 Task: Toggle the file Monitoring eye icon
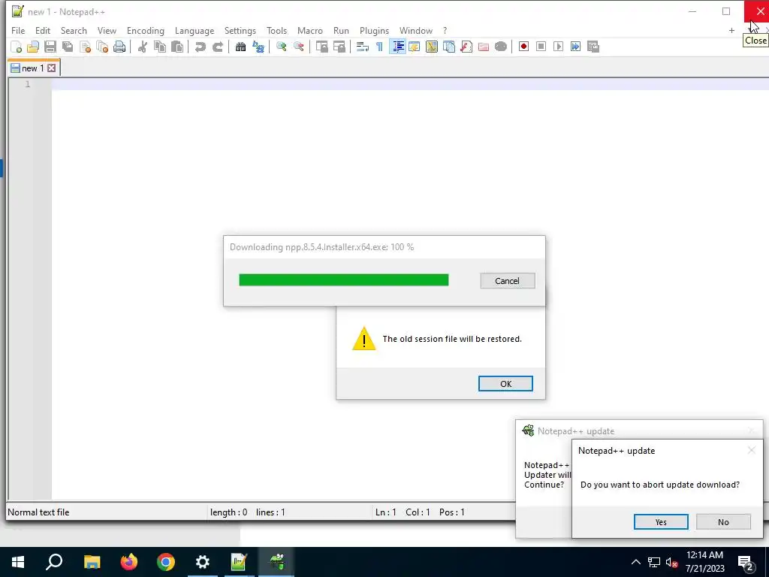pos(501,47)
